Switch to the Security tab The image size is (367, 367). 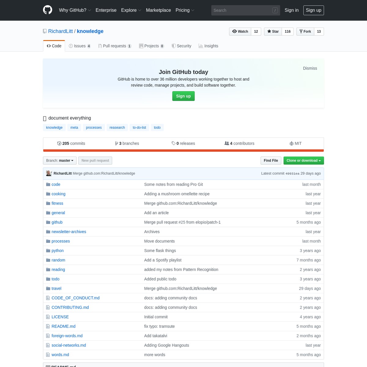[181, 46]
